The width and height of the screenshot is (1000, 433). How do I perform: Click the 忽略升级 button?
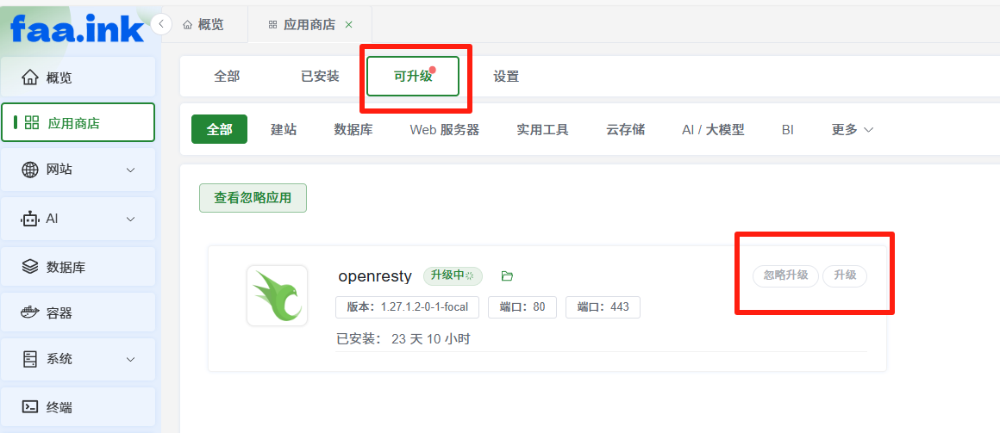coord(785,275)
